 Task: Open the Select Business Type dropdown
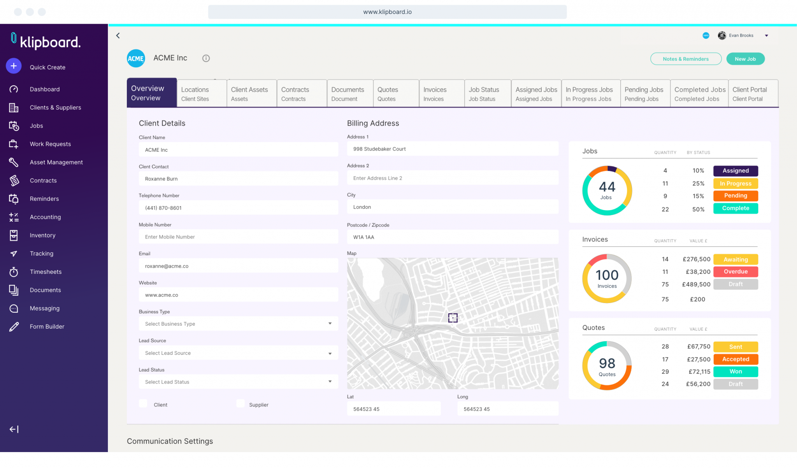click(330, 323)
